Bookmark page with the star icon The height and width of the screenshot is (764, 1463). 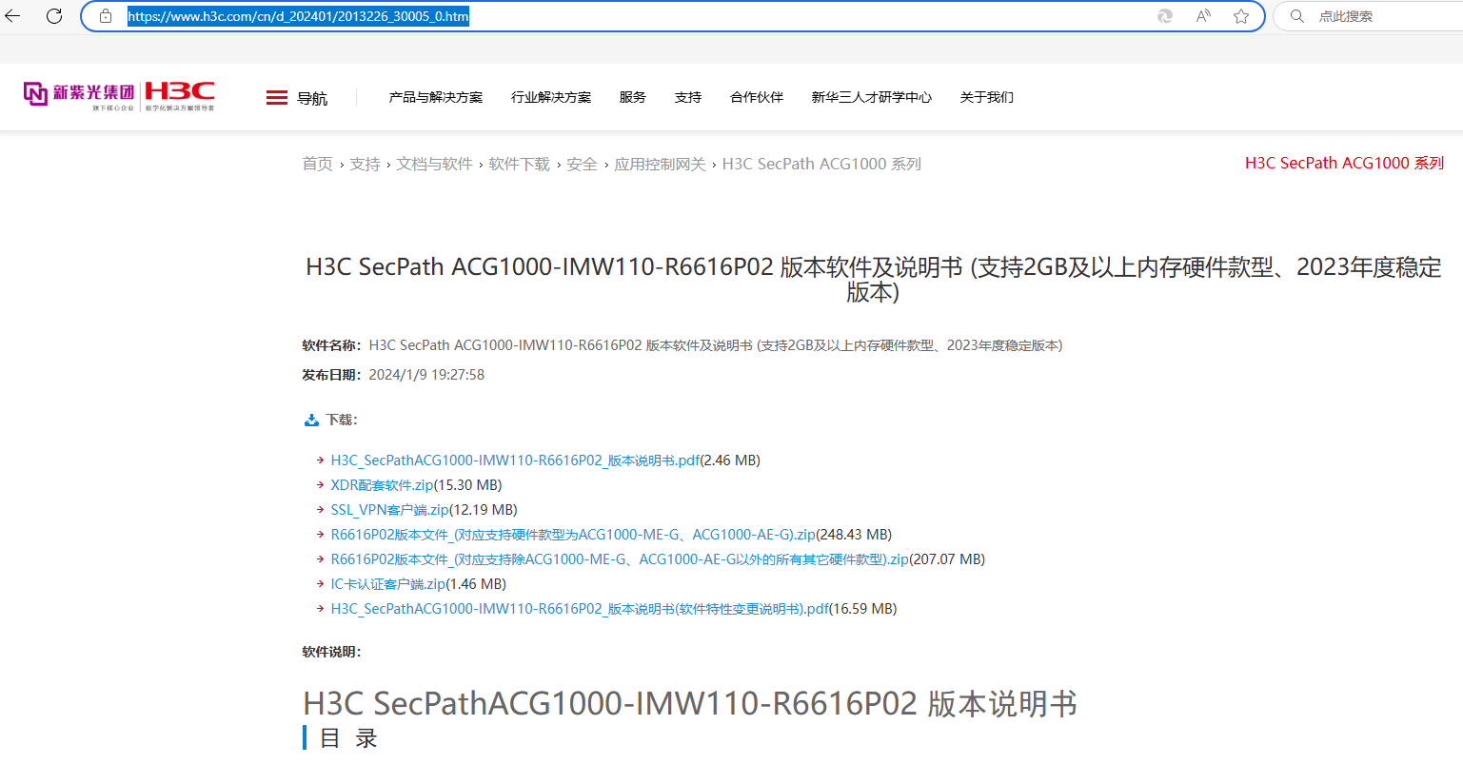tap(1241, 16)
